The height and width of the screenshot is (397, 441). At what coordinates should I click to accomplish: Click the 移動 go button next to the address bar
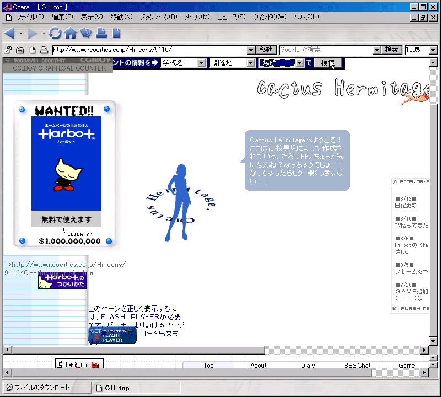(266, 50)
